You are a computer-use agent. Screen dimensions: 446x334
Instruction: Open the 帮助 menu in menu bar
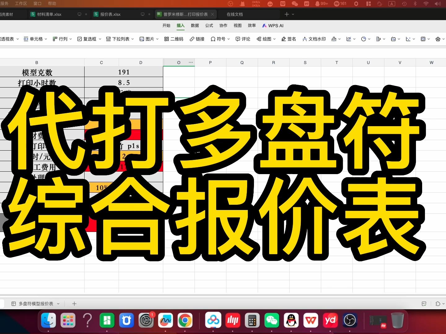point(52,3)
